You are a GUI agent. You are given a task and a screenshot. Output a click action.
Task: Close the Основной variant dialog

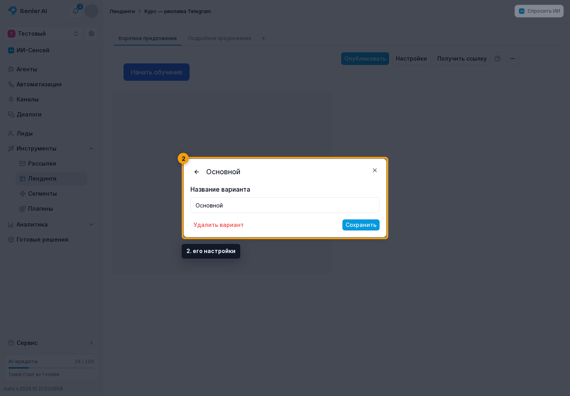pyautogui.click(x=375, y=170)
